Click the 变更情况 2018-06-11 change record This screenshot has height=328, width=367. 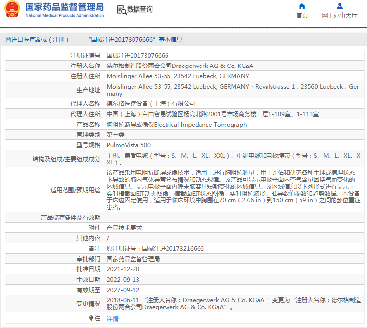tap(233, 303)
